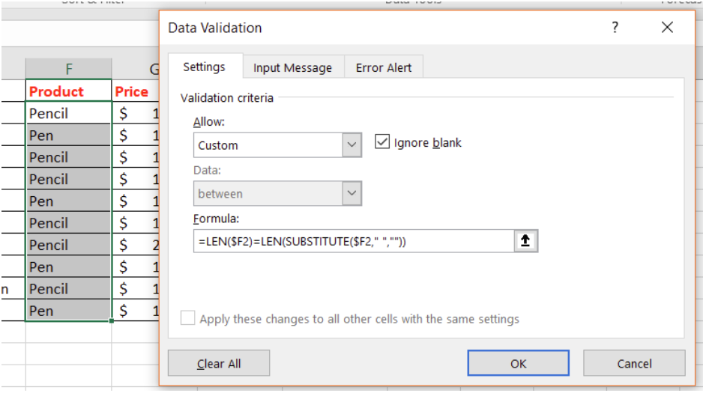
Task: Open the Error Alert tab
Action: pyautogui.click(x=384, y=67)
